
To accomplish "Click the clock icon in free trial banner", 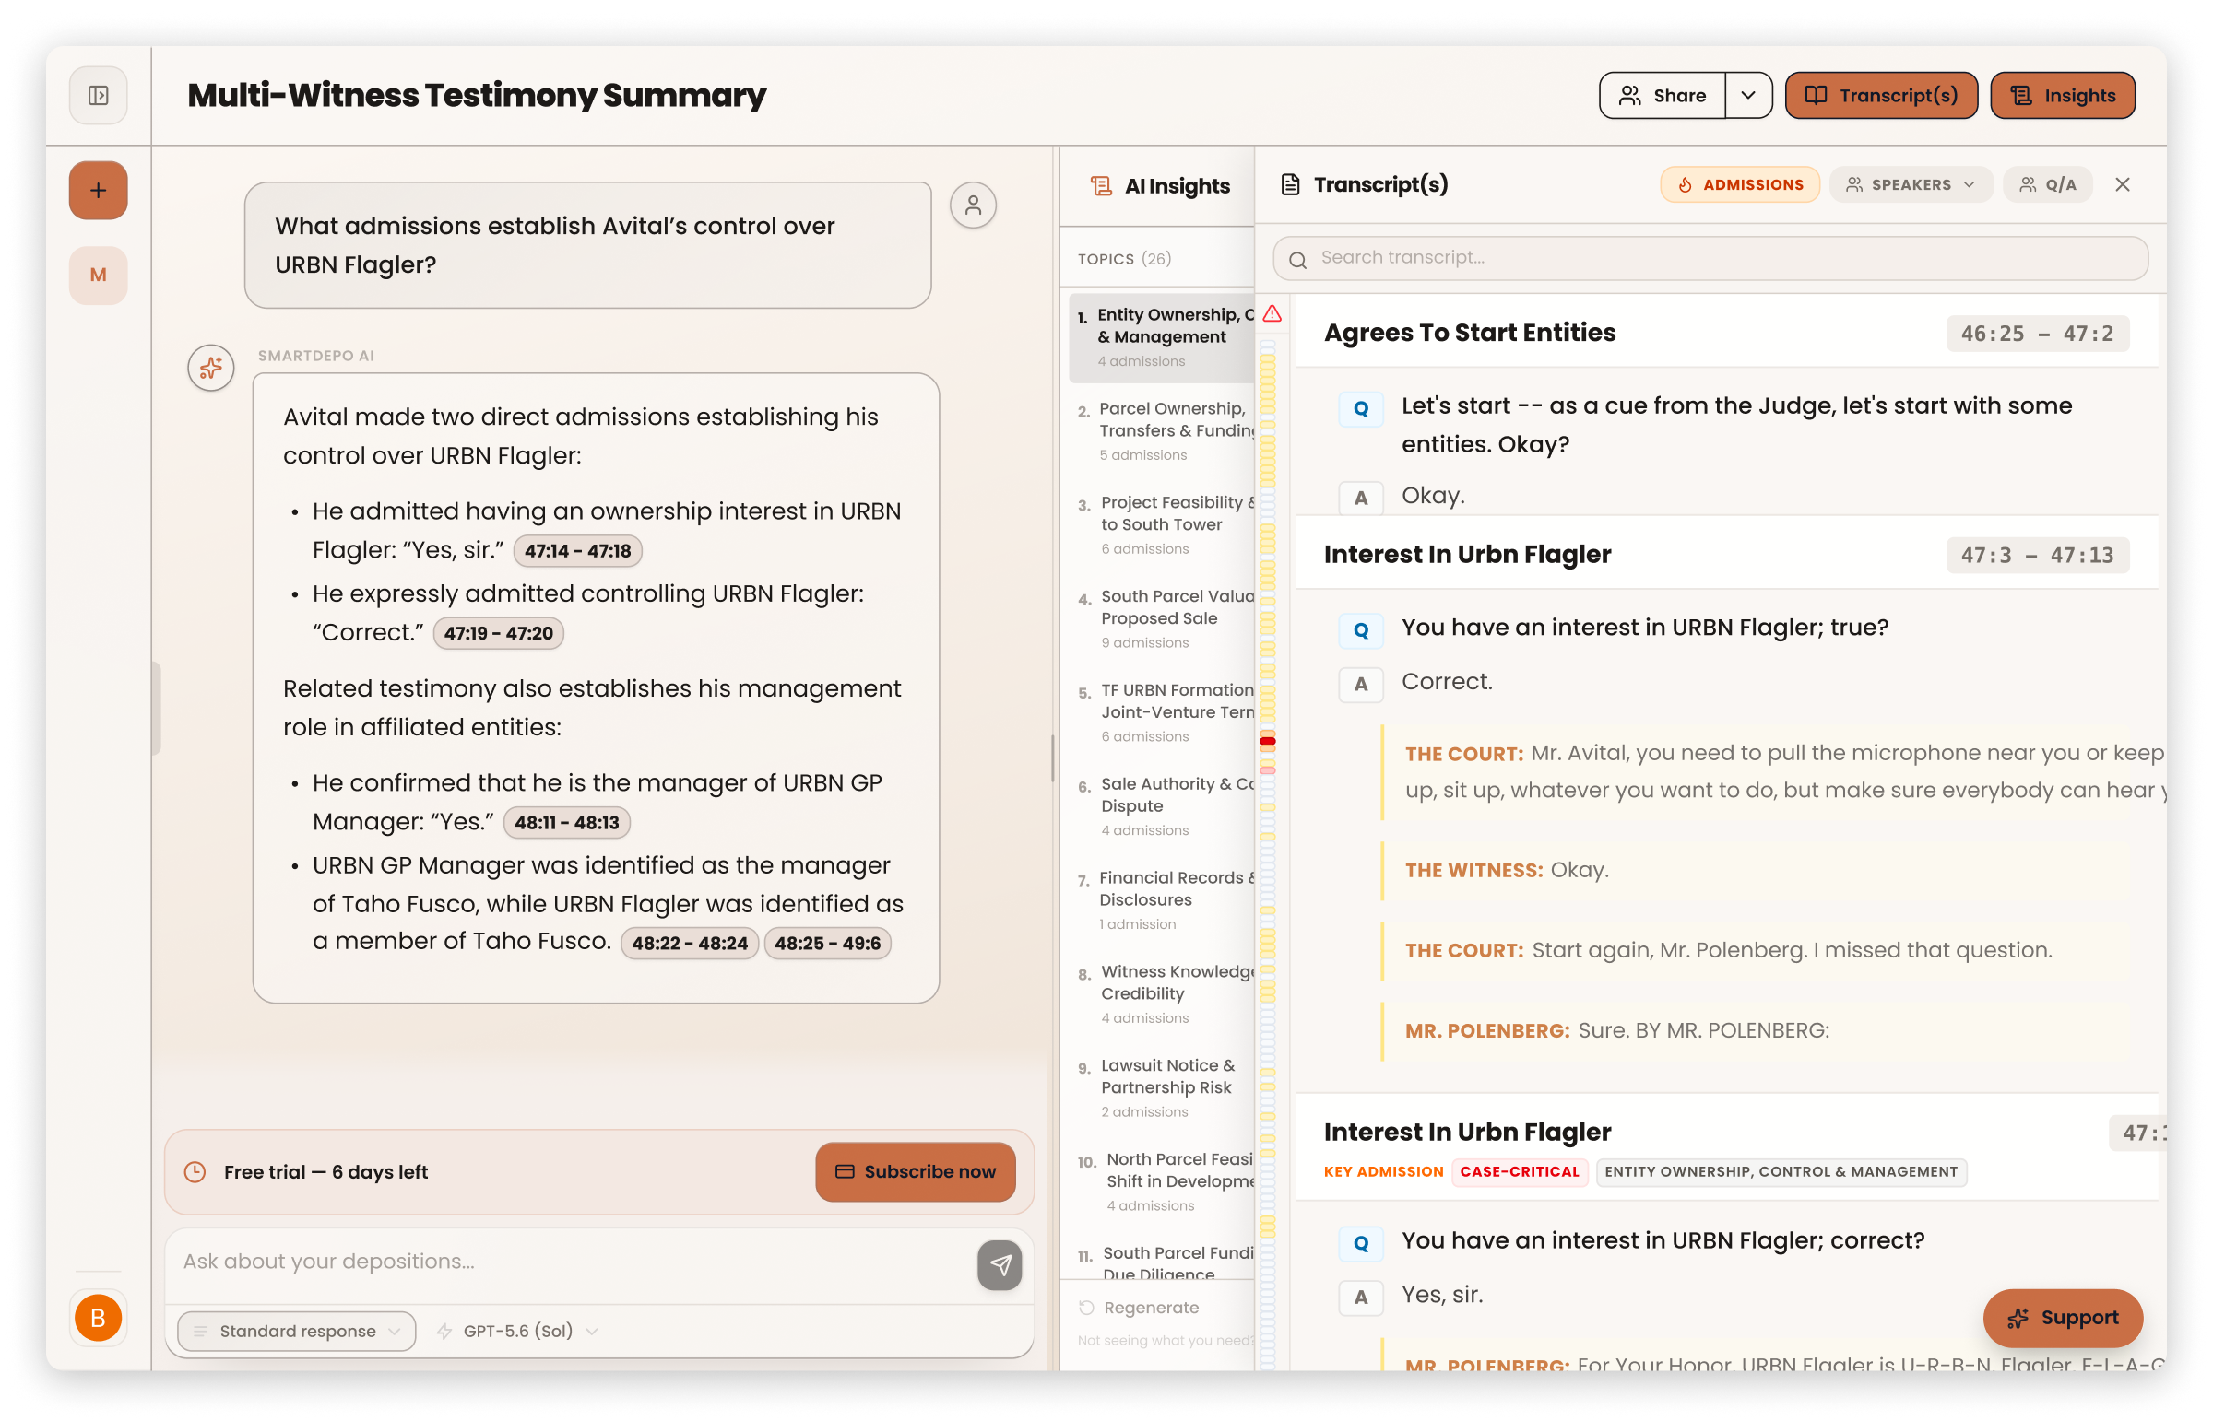I will (x=195, y=1172).
